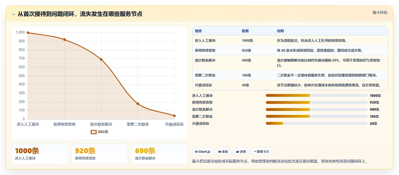Screen dimensions: 399x175
Task: Click the 升级或投诉 x-axis label
Action: (x=174, y=124)
